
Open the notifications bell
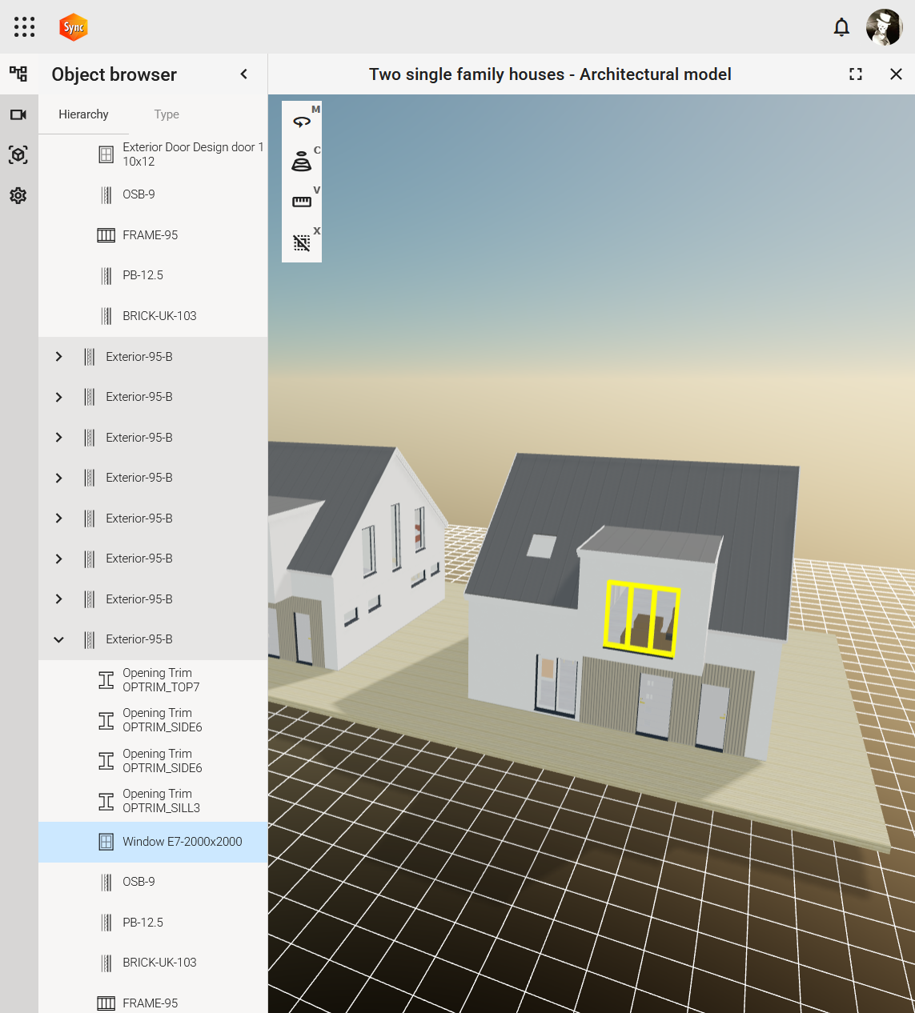pyautogui.click(x=841, y=27)
